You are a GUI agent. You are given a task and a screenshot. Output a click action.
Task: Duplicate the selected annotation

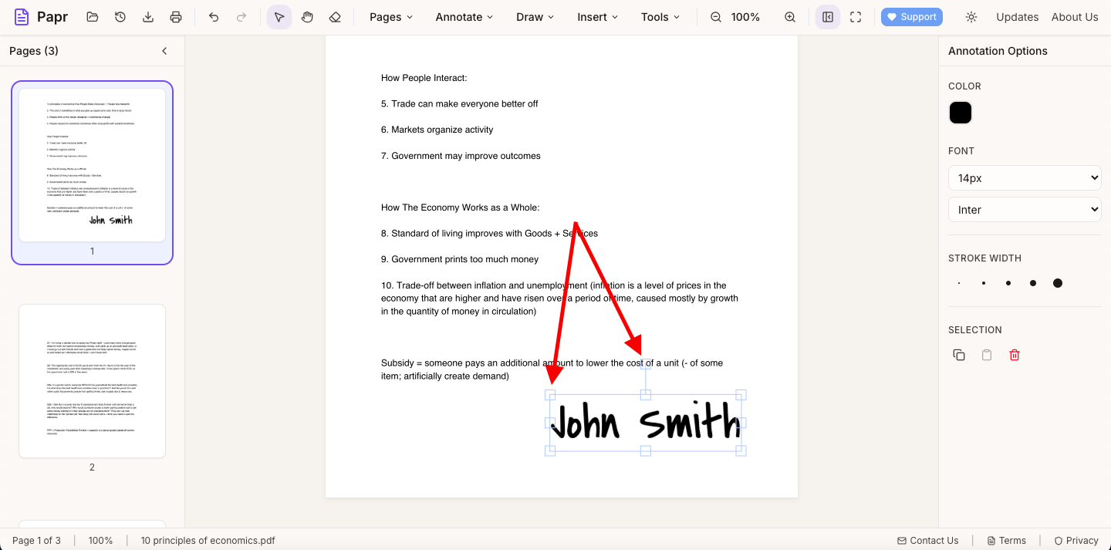pyautogui.click(x=959, y=354)
